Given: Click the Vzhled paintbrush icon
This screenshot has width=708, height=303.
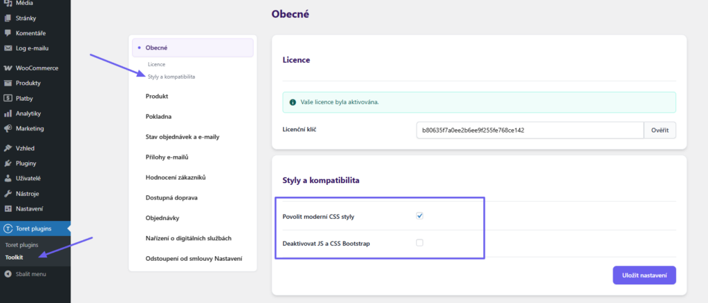Looking at the screenshot, I should (x=8, y=148).
